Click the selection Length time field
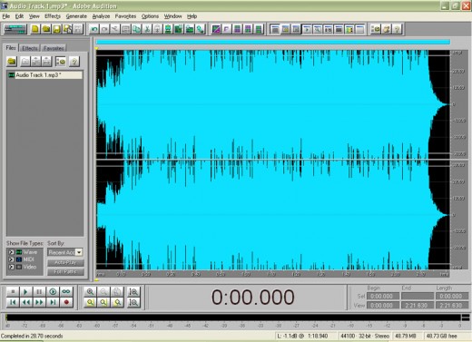The height and width of the screenshot is (342, 472). click(452, 297)
